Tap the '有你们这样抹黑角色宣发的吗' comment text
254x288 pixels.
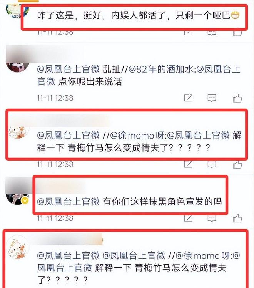coord(162,202)
